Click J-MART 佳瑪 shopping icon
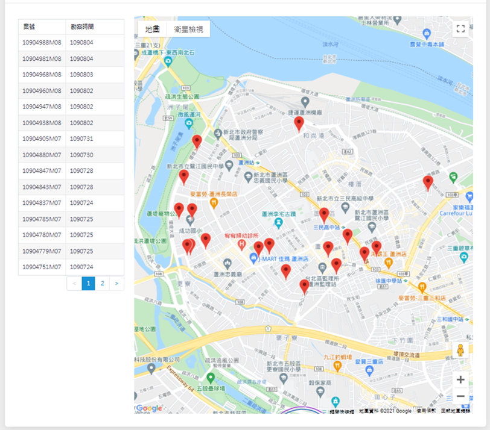Screen dimensions: 490x430 pyautogui.click(x=253, y=258)
